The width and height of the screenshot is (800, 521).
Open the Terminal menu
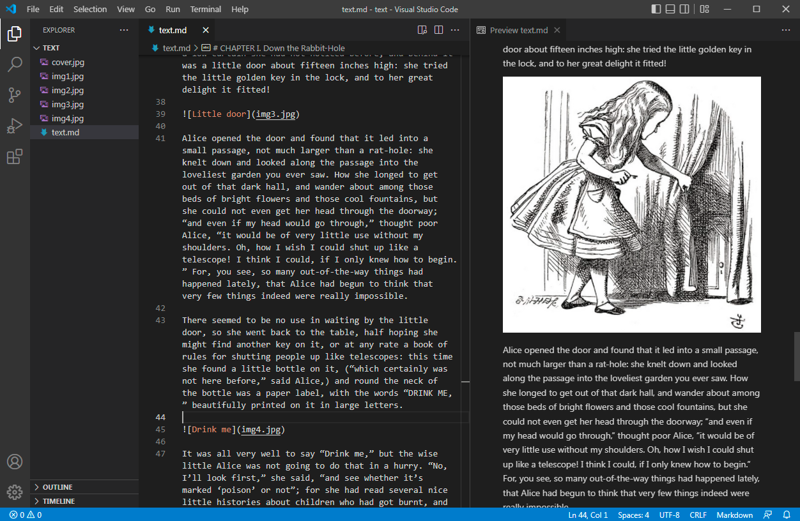[x=206, y=9]
